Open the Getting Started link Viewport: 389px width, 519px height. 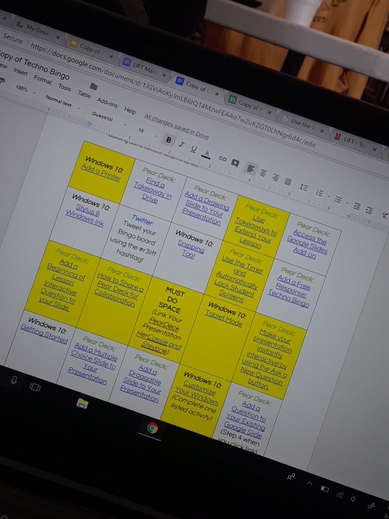click(x=44, y=334)
